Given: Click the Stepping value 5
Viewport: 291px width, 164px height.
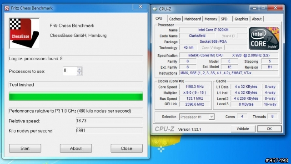Looking at the screenshot, I should [270, 61].
